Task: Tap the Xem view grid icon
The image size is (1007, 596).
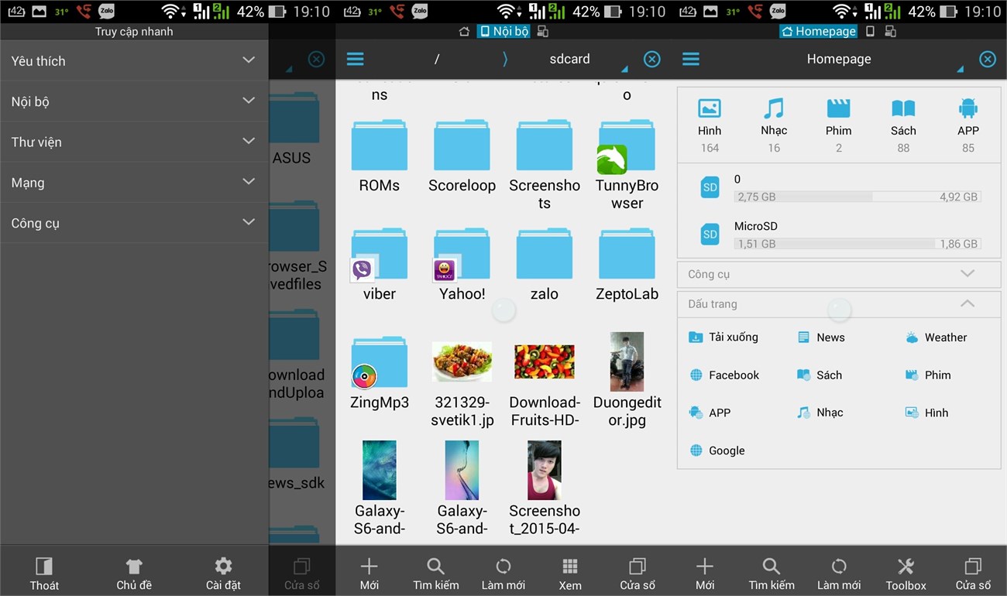Action: [570, 574]
